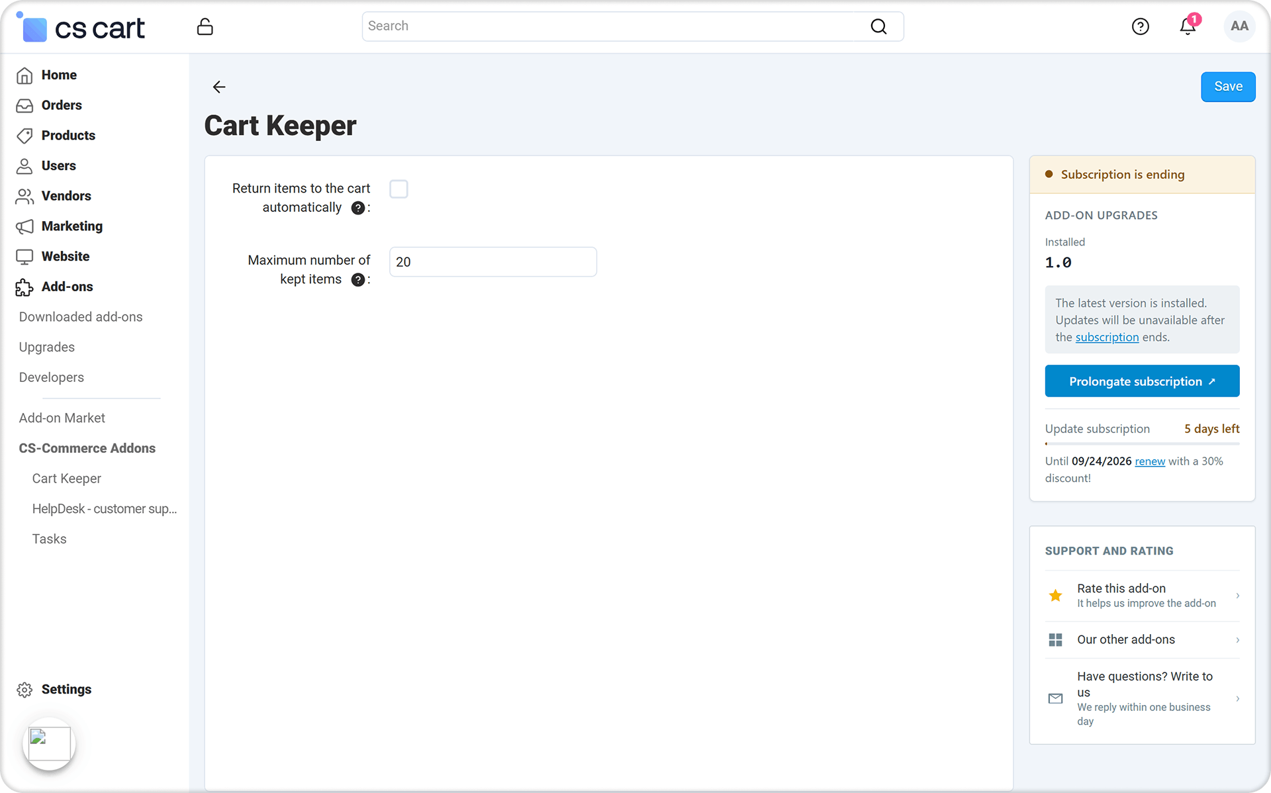Click the CS-Cart logo
1271x793 pixels.
[x=81, y=27]
